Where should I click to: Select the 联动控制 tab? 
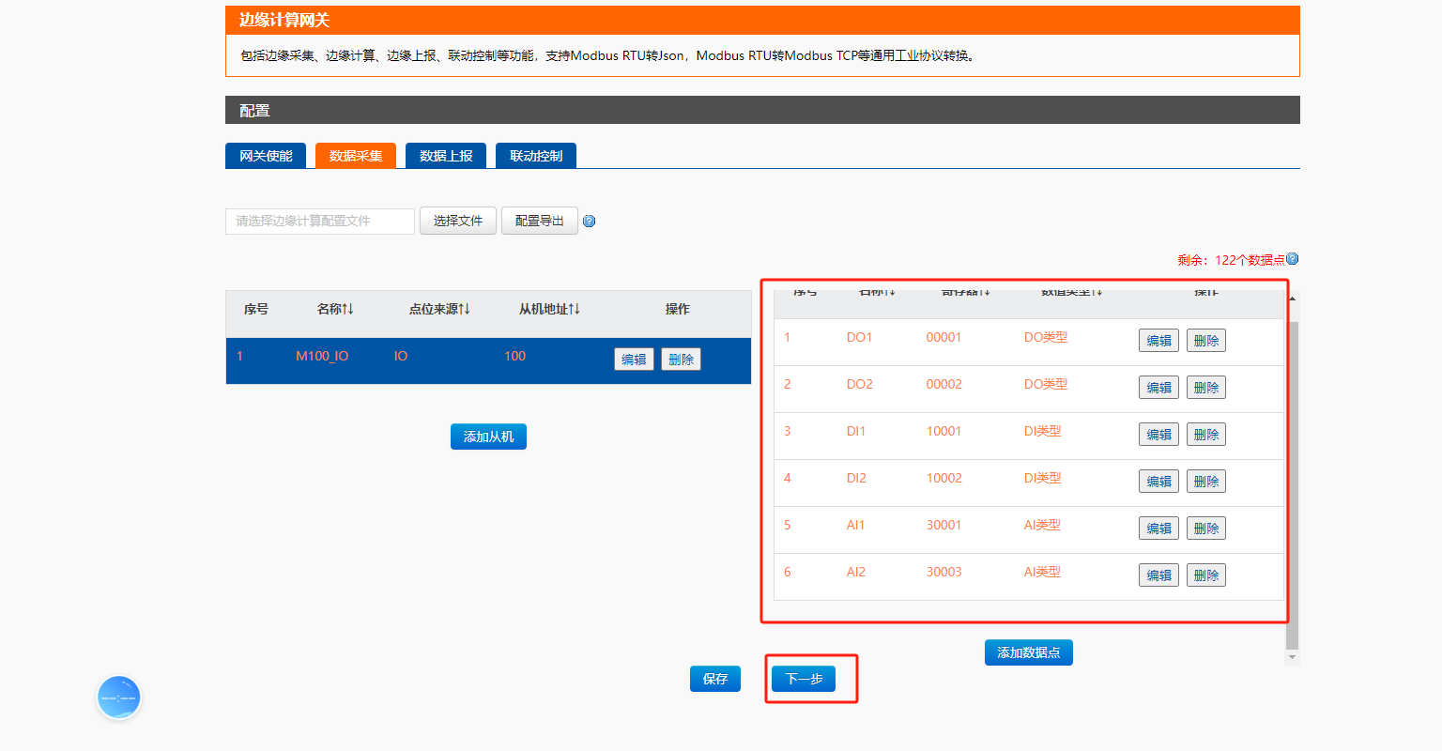pyautogui.click(x=536, y=156)
